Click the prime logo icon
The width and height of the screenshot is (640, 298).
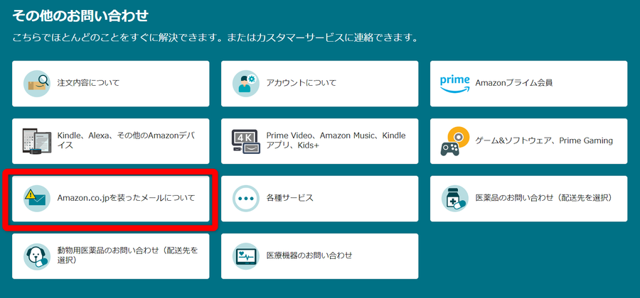coord(454,84)
